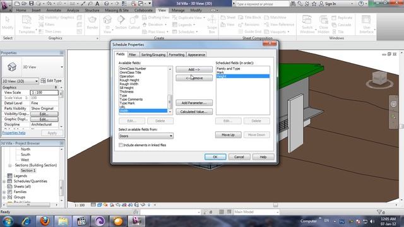Open the Appearance tab
This screenshot has height=227, width=404.
click(196, 55)
